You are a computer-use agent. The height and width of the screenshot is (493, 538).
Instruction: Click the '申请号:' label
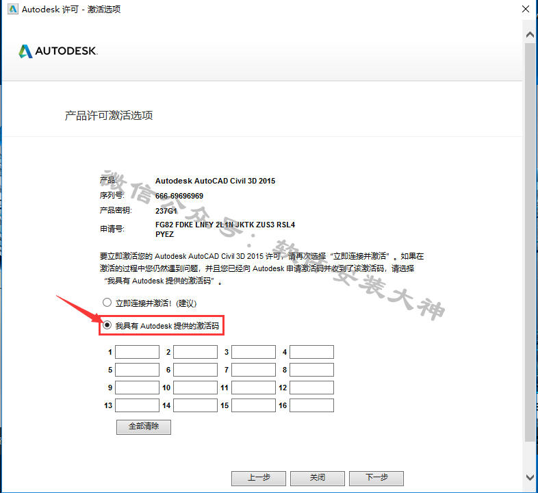click(112, 229)
